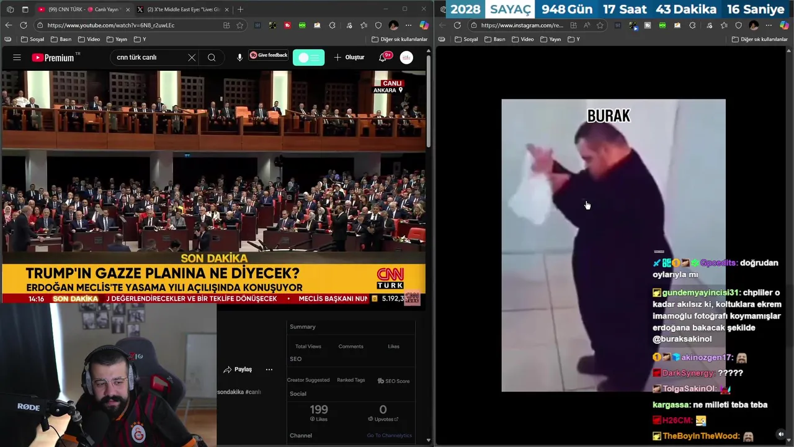Launch Copilot in the right browser
Image resolution: width=794 pixels, height=447 pixels.
[x=785, y=25]
